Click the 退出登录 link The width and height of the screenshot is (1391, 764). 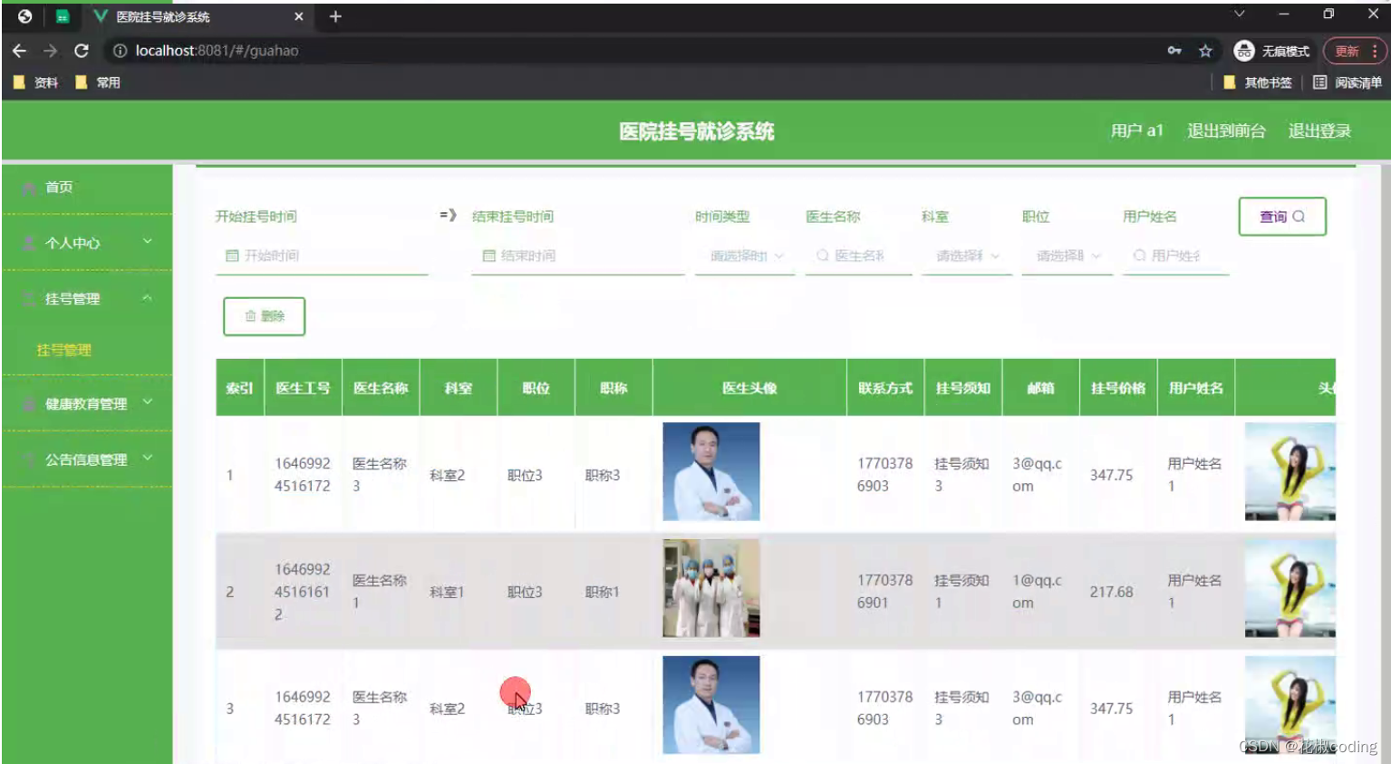pyautogui.click(x=1319, y=130)
